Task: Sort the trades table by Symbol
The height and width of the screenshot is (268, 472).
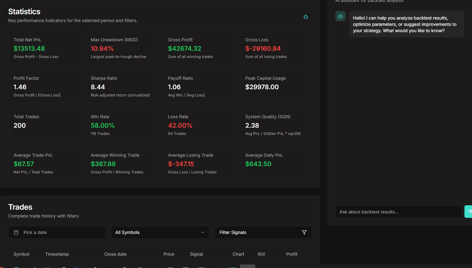Action: coord(21,254)
